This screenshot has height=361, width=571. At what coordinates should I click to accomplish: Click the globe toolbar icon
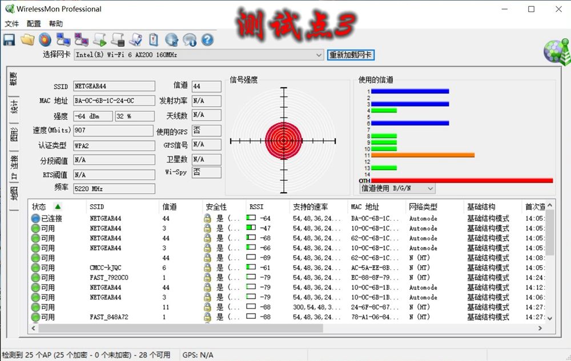pos(171,39)
